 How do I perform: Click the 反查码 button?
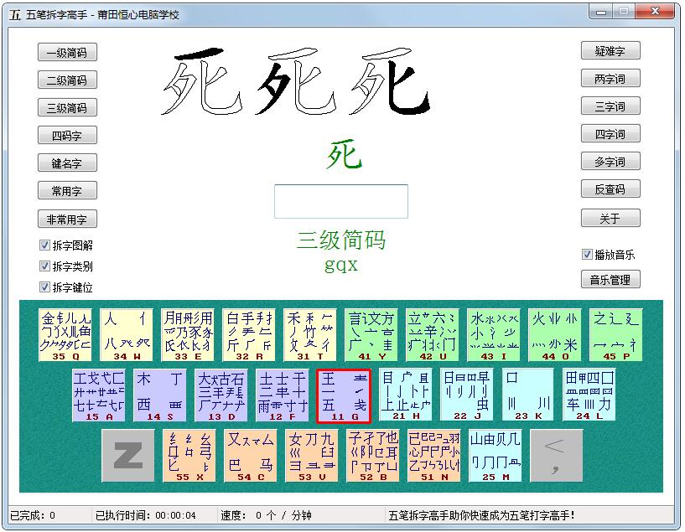point(612,189)
